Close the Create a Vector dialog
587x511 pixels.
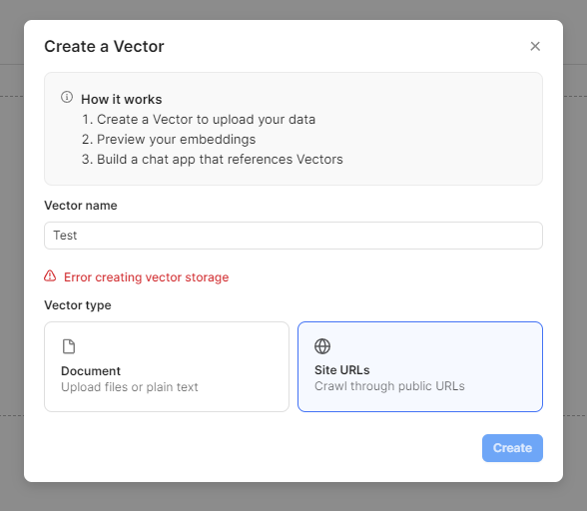pos(535,47)
